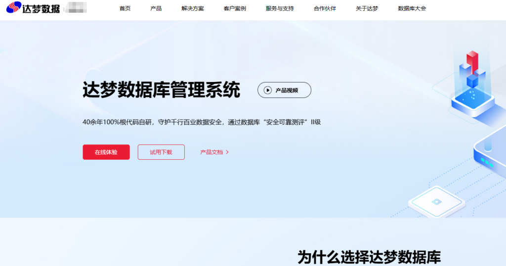Open the 服务与支持 menu

coord(280,8)
